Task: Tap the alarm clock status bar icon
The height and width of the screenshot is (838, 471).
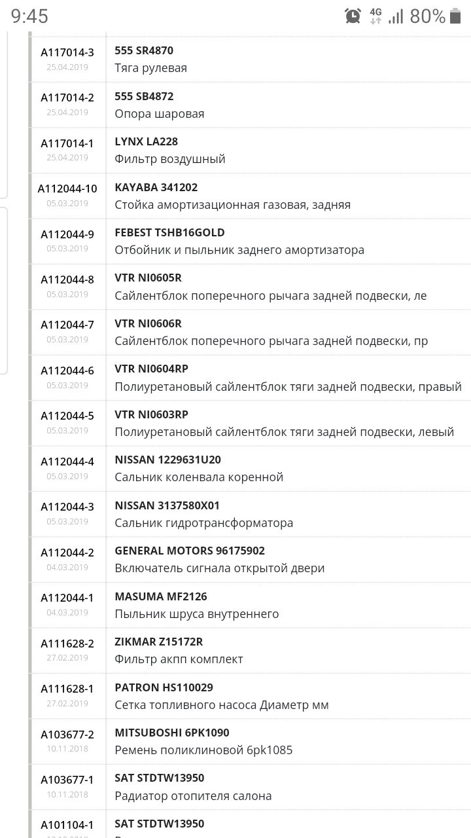Action: coord(352,16)
